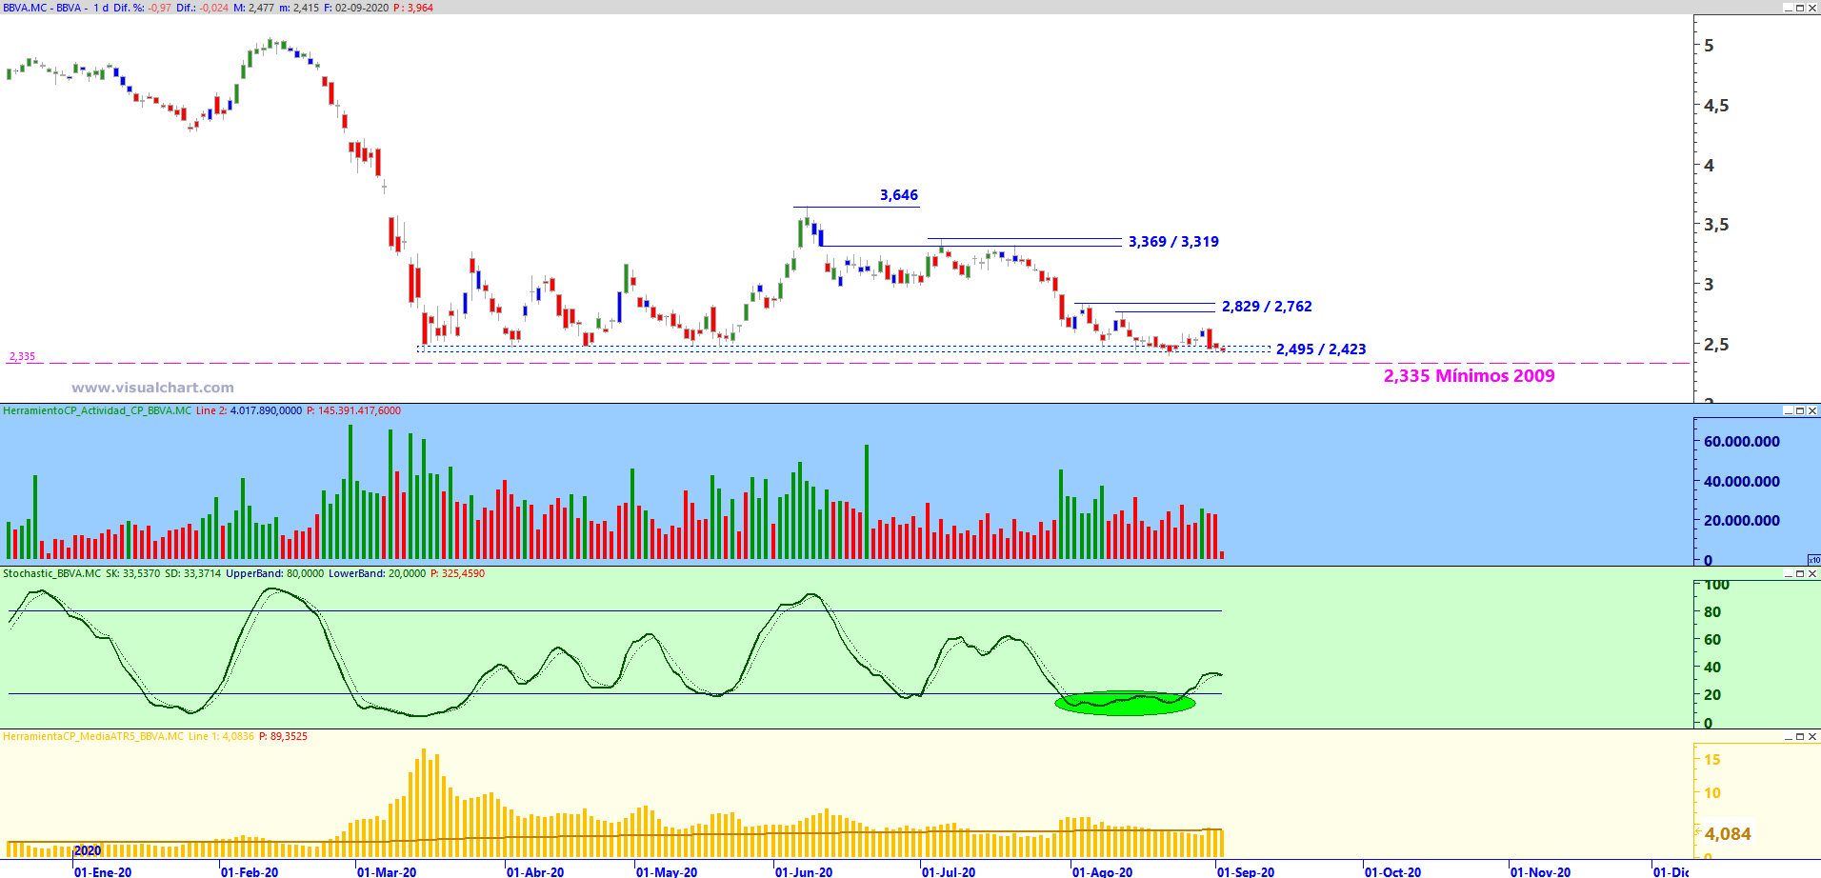Click the small 2,335 label at left edge
This screenshot has height=878, width=1821.
(22, 356)
